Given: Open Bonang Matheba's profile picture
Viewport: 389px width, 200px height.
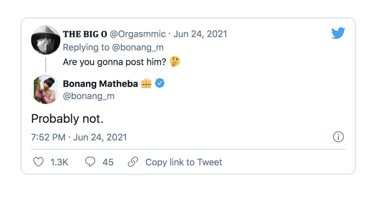Looking at the screenshot, I should (45, 89).
